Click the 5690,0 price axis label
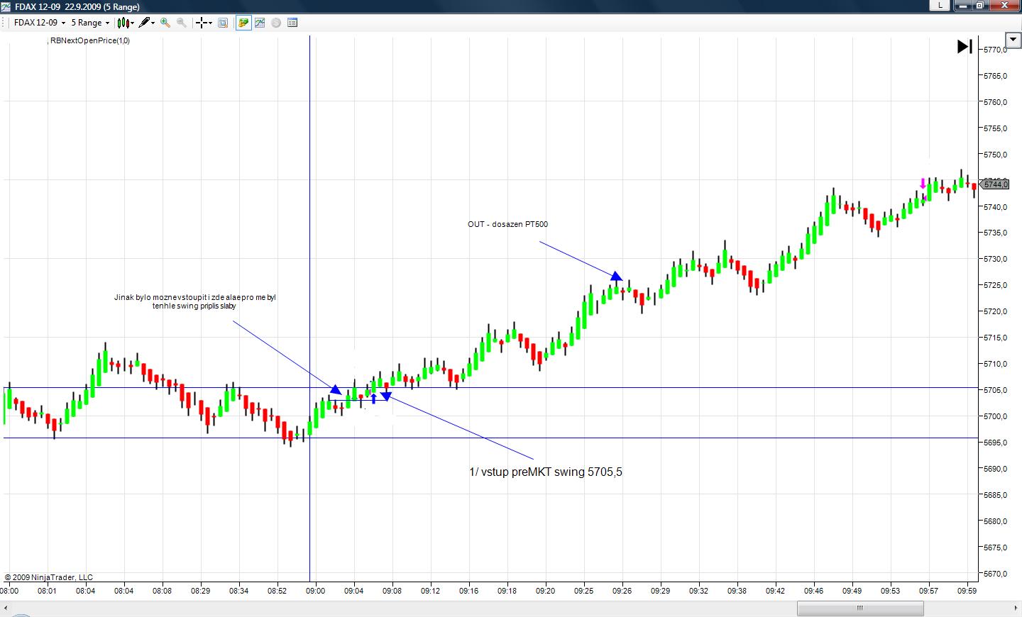Screen dimensions: 1022x617 (996, 469)
